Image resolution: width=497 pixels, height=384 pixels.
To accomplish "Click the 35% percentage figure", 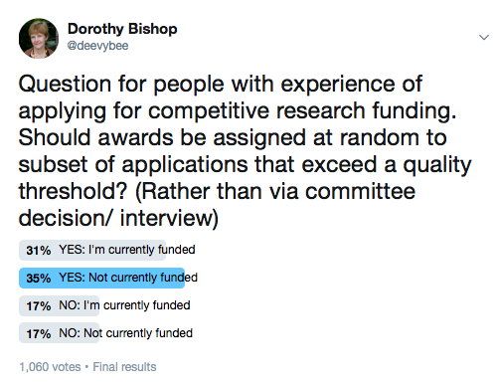I will tap(39, 278).
